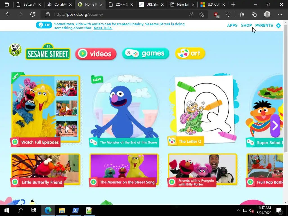Go to PARENTS link

[x=264, y=25]
